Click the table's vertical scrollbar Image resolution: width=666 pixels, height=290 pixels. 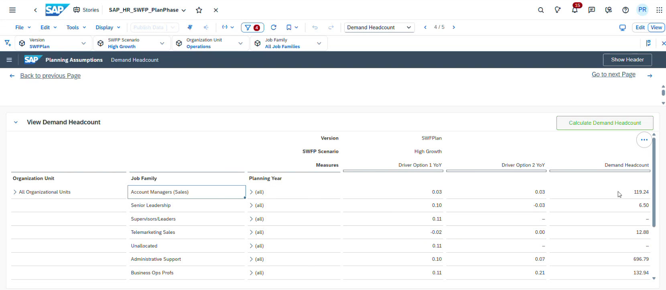click(x=654, y=183)
